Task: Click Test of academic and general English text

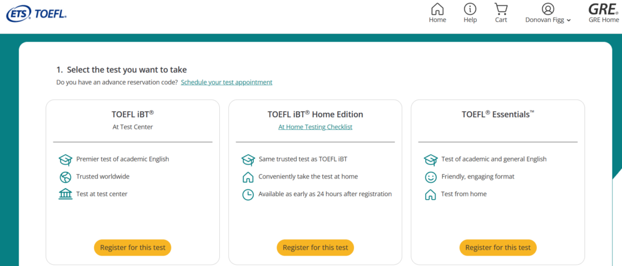Action: [494, 159]
